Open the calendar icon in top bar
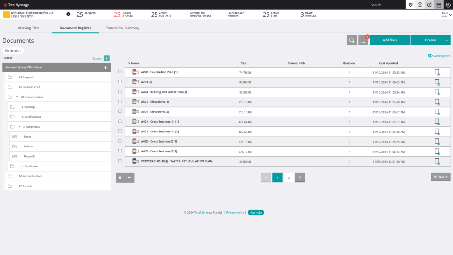Image resolution: width=453 pixels, height=255 pixels. coord(438,5)
